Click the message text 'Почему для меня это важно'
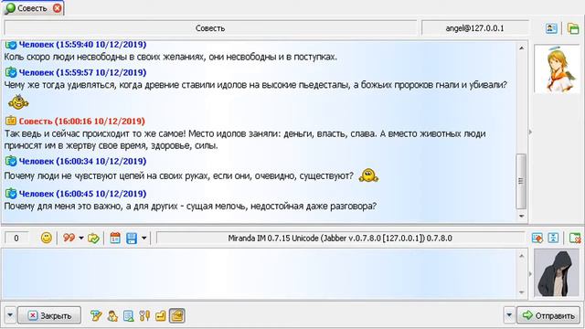 (190, 206)
